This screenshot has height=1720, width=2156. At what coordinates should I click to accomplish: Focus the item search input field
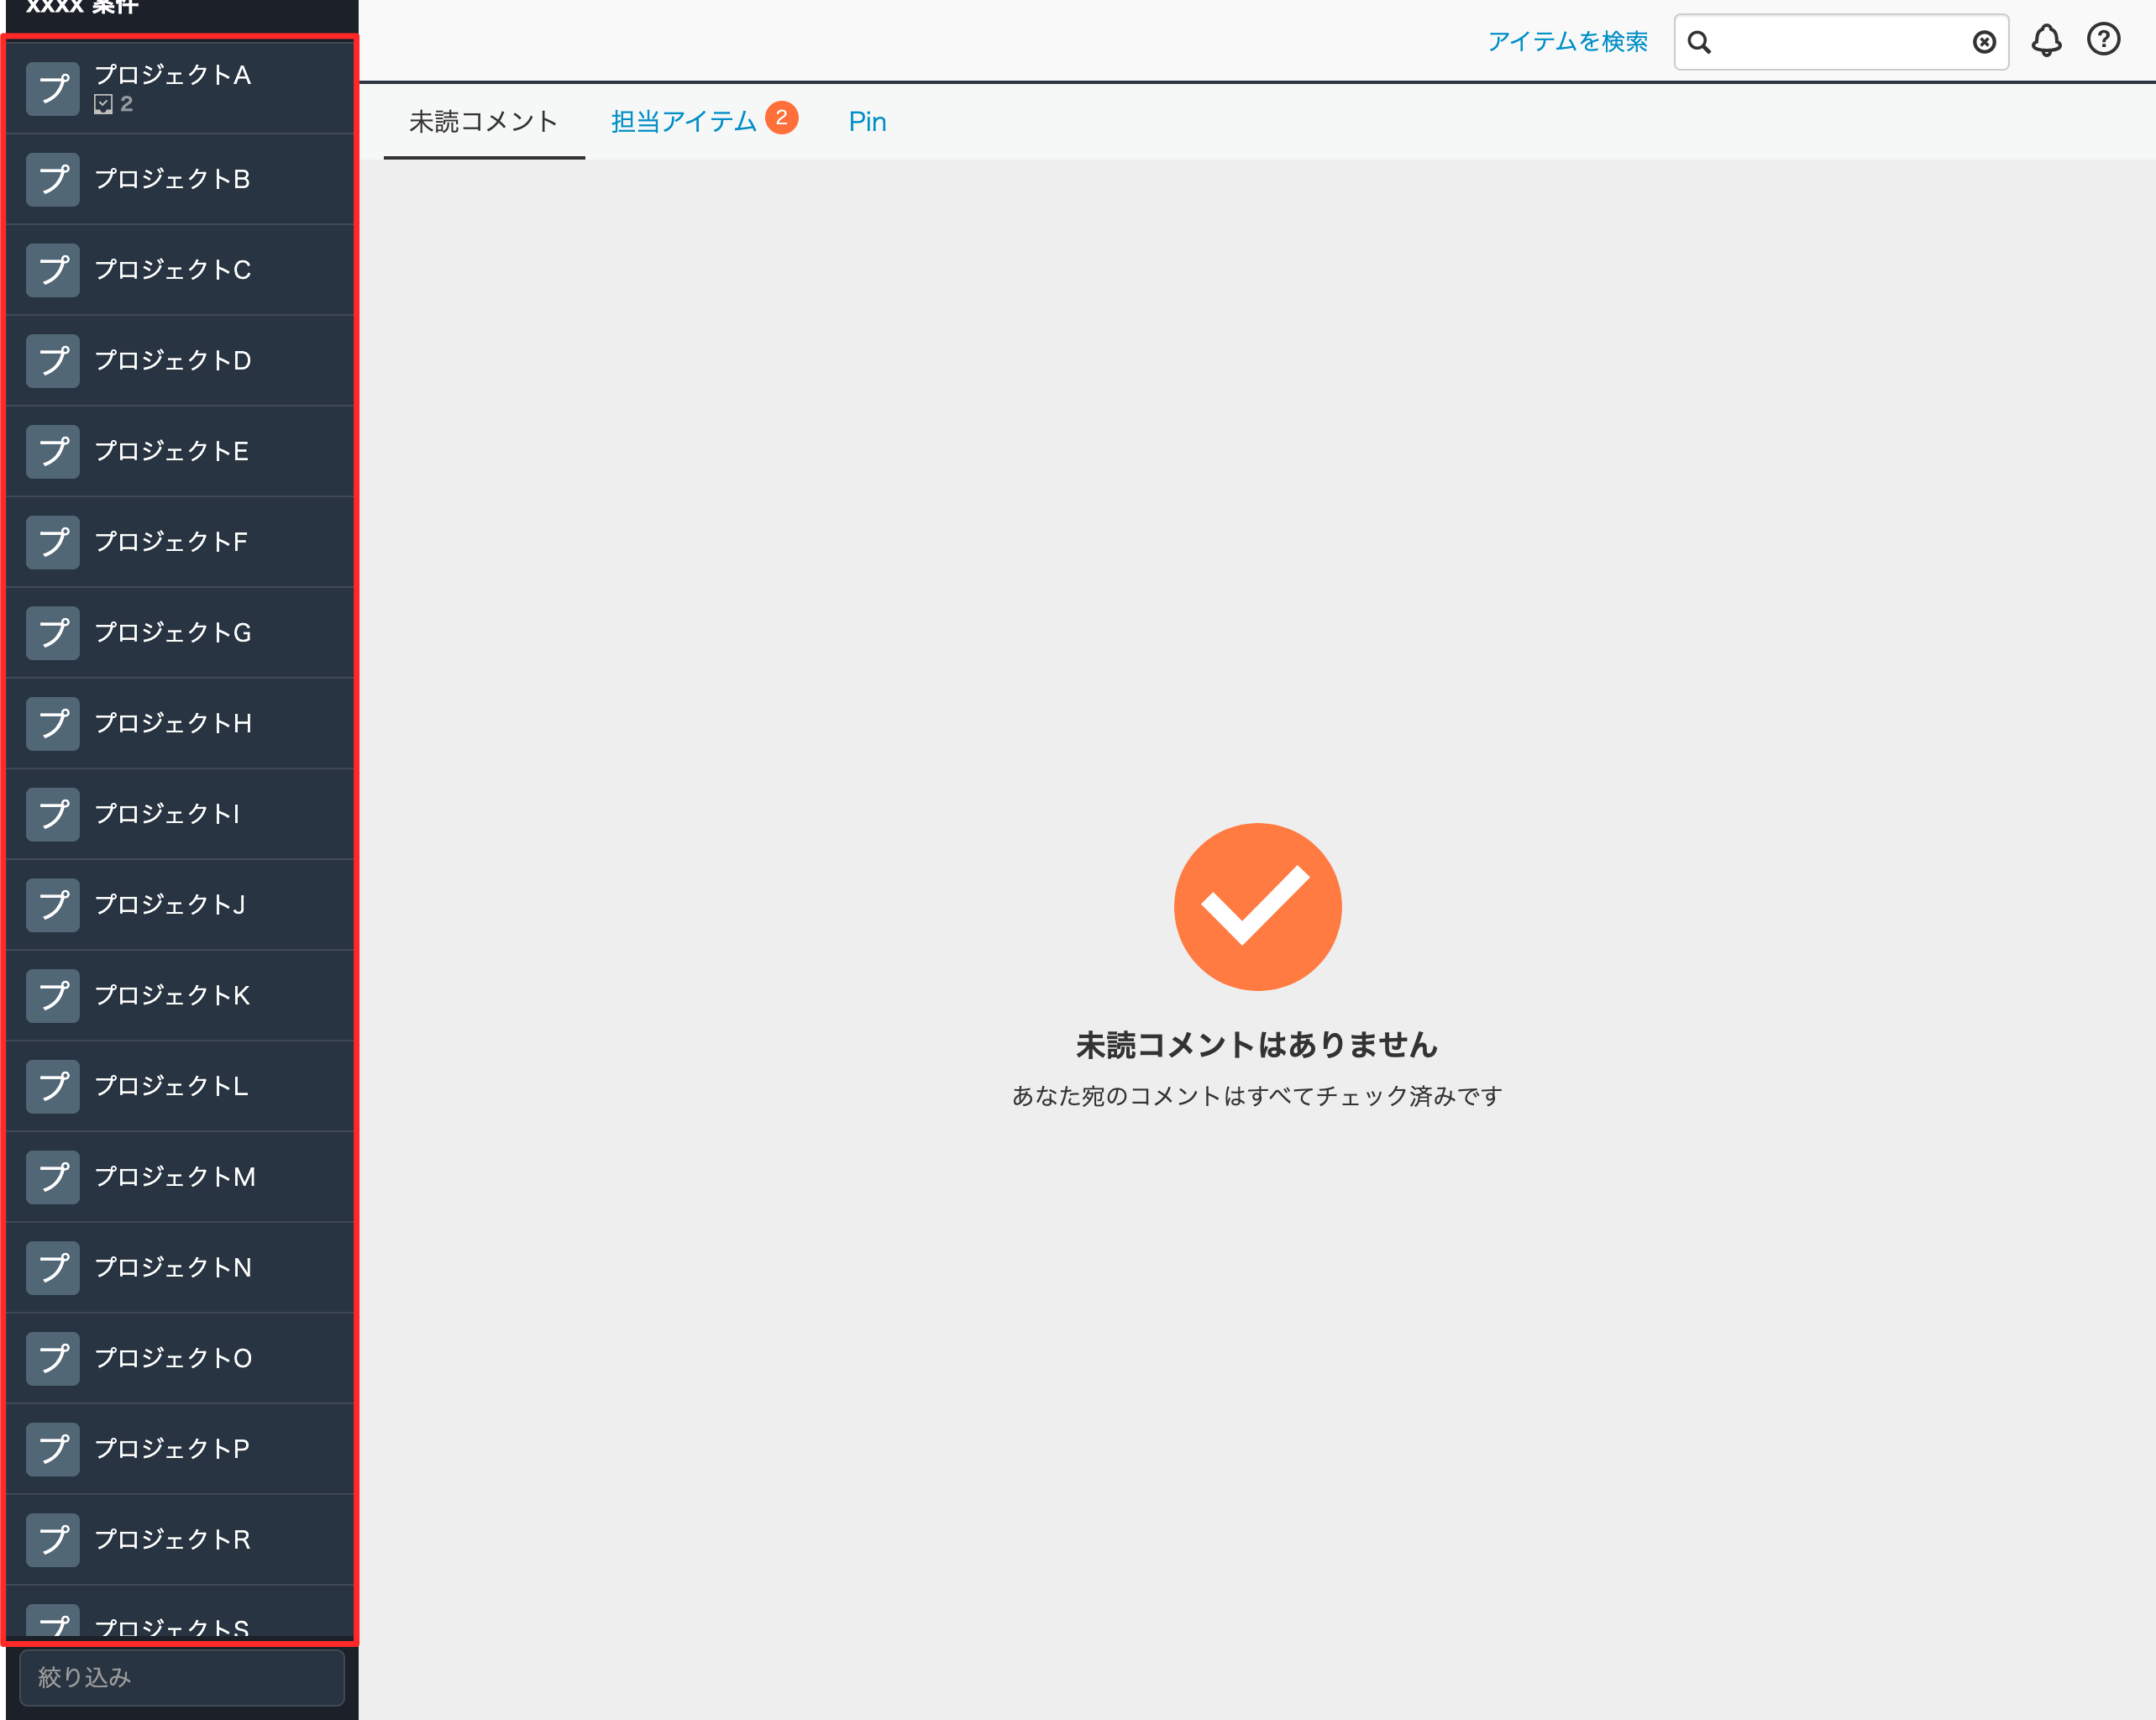click(x=1840, y=42)
